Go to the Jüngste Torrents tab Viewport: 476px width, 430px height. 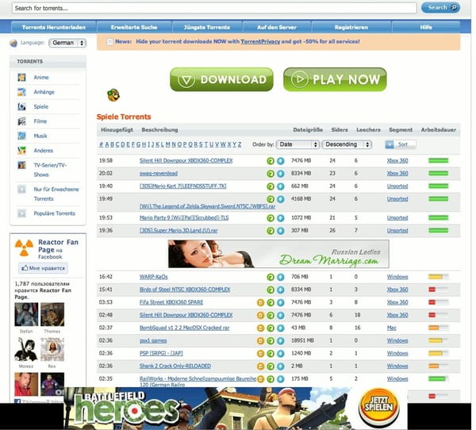click(203, 27)
